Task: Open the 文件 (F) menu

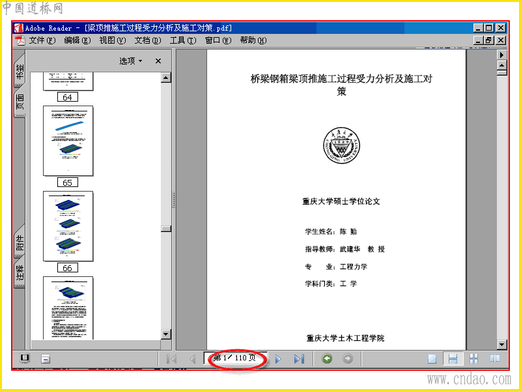Action: click(x=42, y=40)
